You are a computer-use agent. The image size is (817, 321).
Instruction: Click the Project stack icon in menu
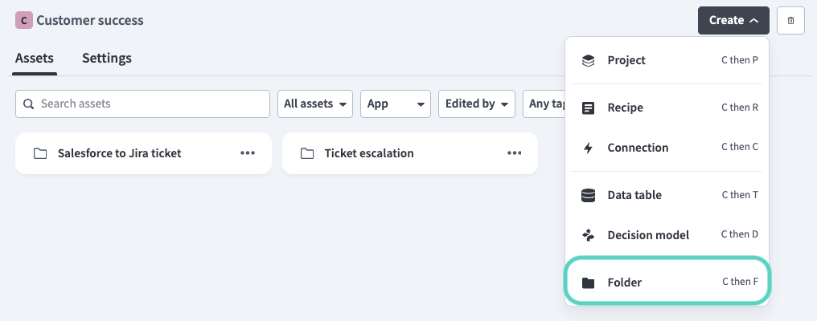(x=588, y=60)
